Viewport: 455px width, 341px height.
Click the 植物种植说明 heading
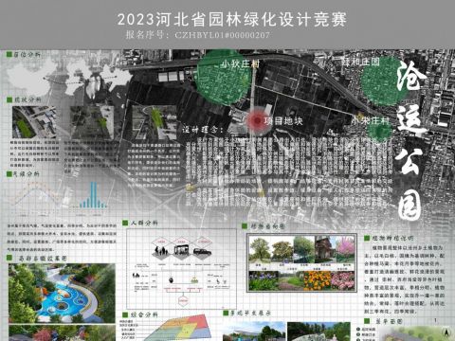point(392,238)
